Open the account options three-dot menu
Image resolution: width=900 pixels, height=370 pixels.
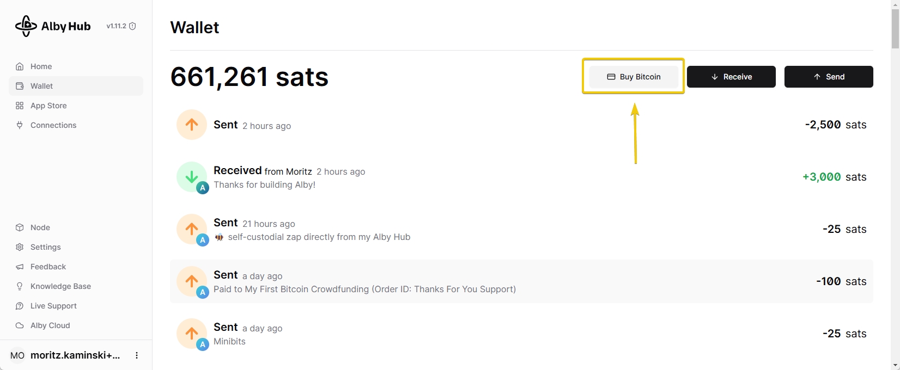click(x=137, y=355)
